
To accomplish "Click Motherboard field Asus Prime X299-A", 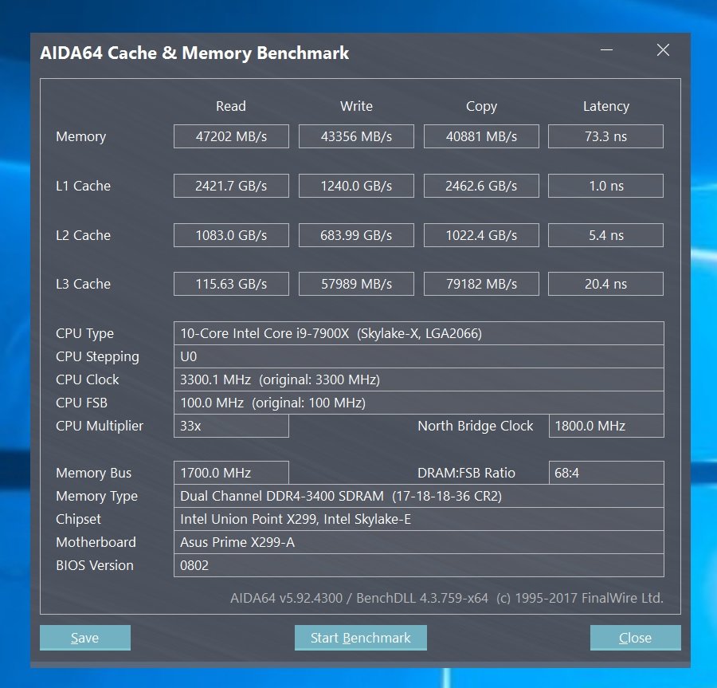I will [419, 542].
